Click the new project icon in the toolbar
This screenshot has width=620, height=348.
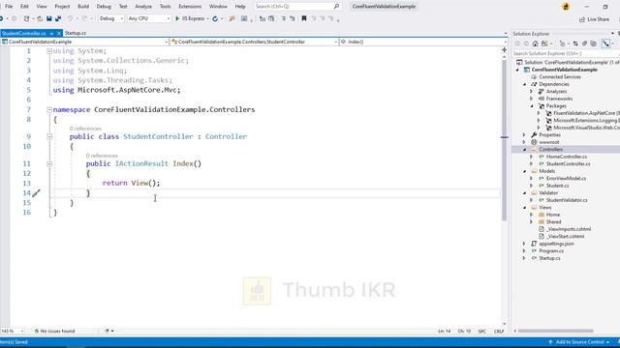click(x=26, y=18)
